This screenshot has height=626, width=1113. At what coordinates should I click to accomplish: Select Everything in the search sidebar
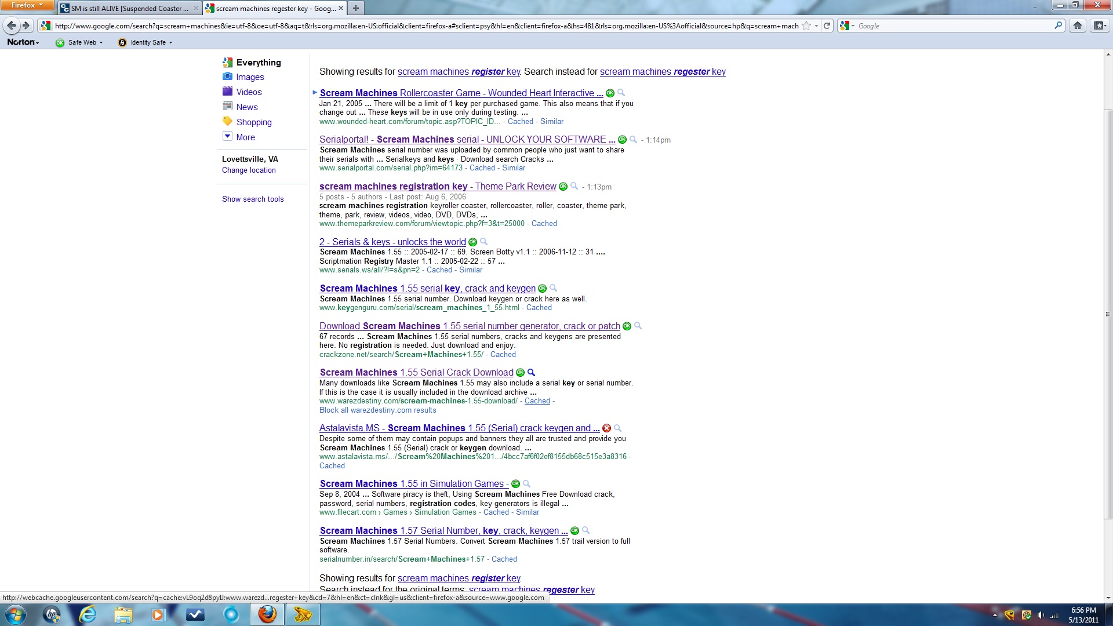point(259,62)
